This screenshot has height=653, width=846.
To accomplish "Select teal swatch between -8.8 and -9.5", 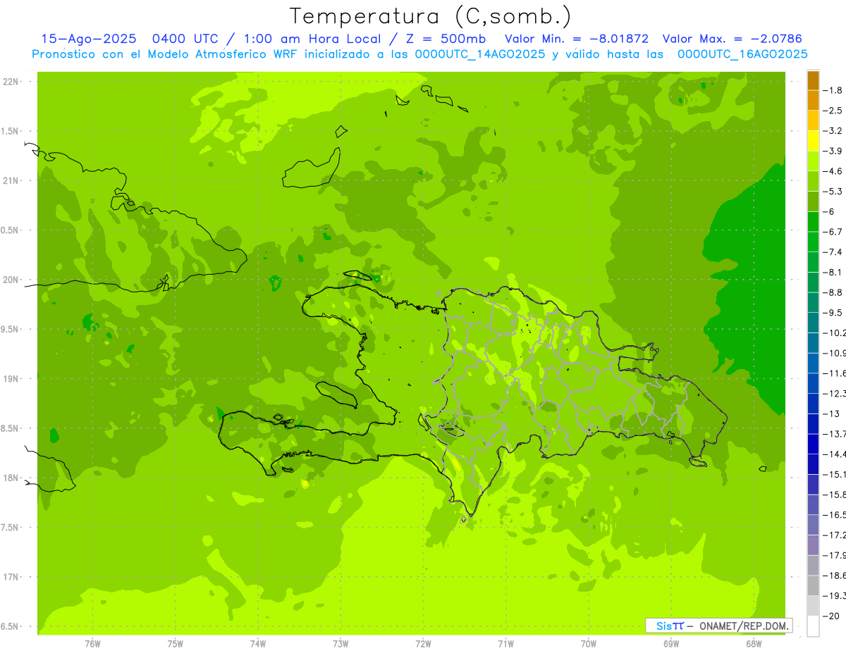I will click(813, 302).
